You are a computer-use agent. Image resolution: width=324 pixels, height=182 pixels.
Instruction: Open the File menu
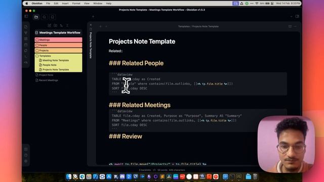(48, 4)
